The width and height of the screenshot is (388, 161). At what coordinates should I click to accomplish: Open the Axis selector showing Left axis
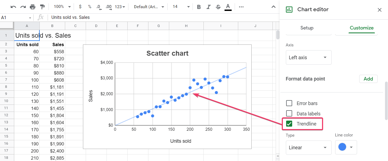tap(309, 57)
